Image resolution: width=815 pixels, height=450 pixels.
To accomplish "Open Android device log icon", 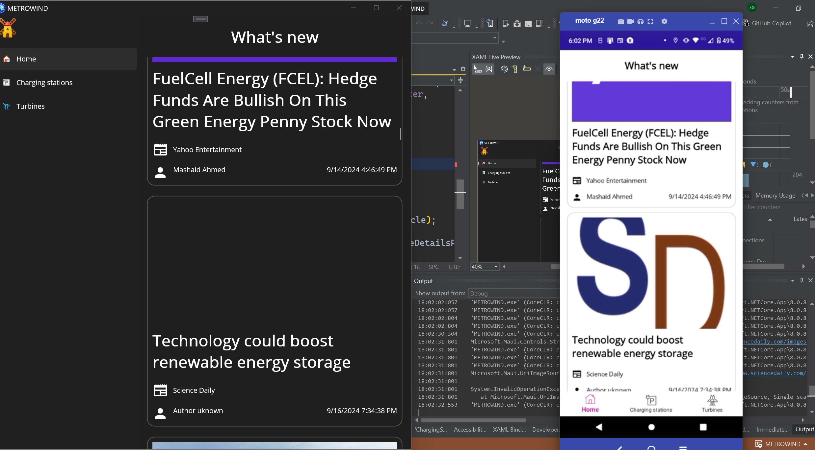I will point(539,23).
